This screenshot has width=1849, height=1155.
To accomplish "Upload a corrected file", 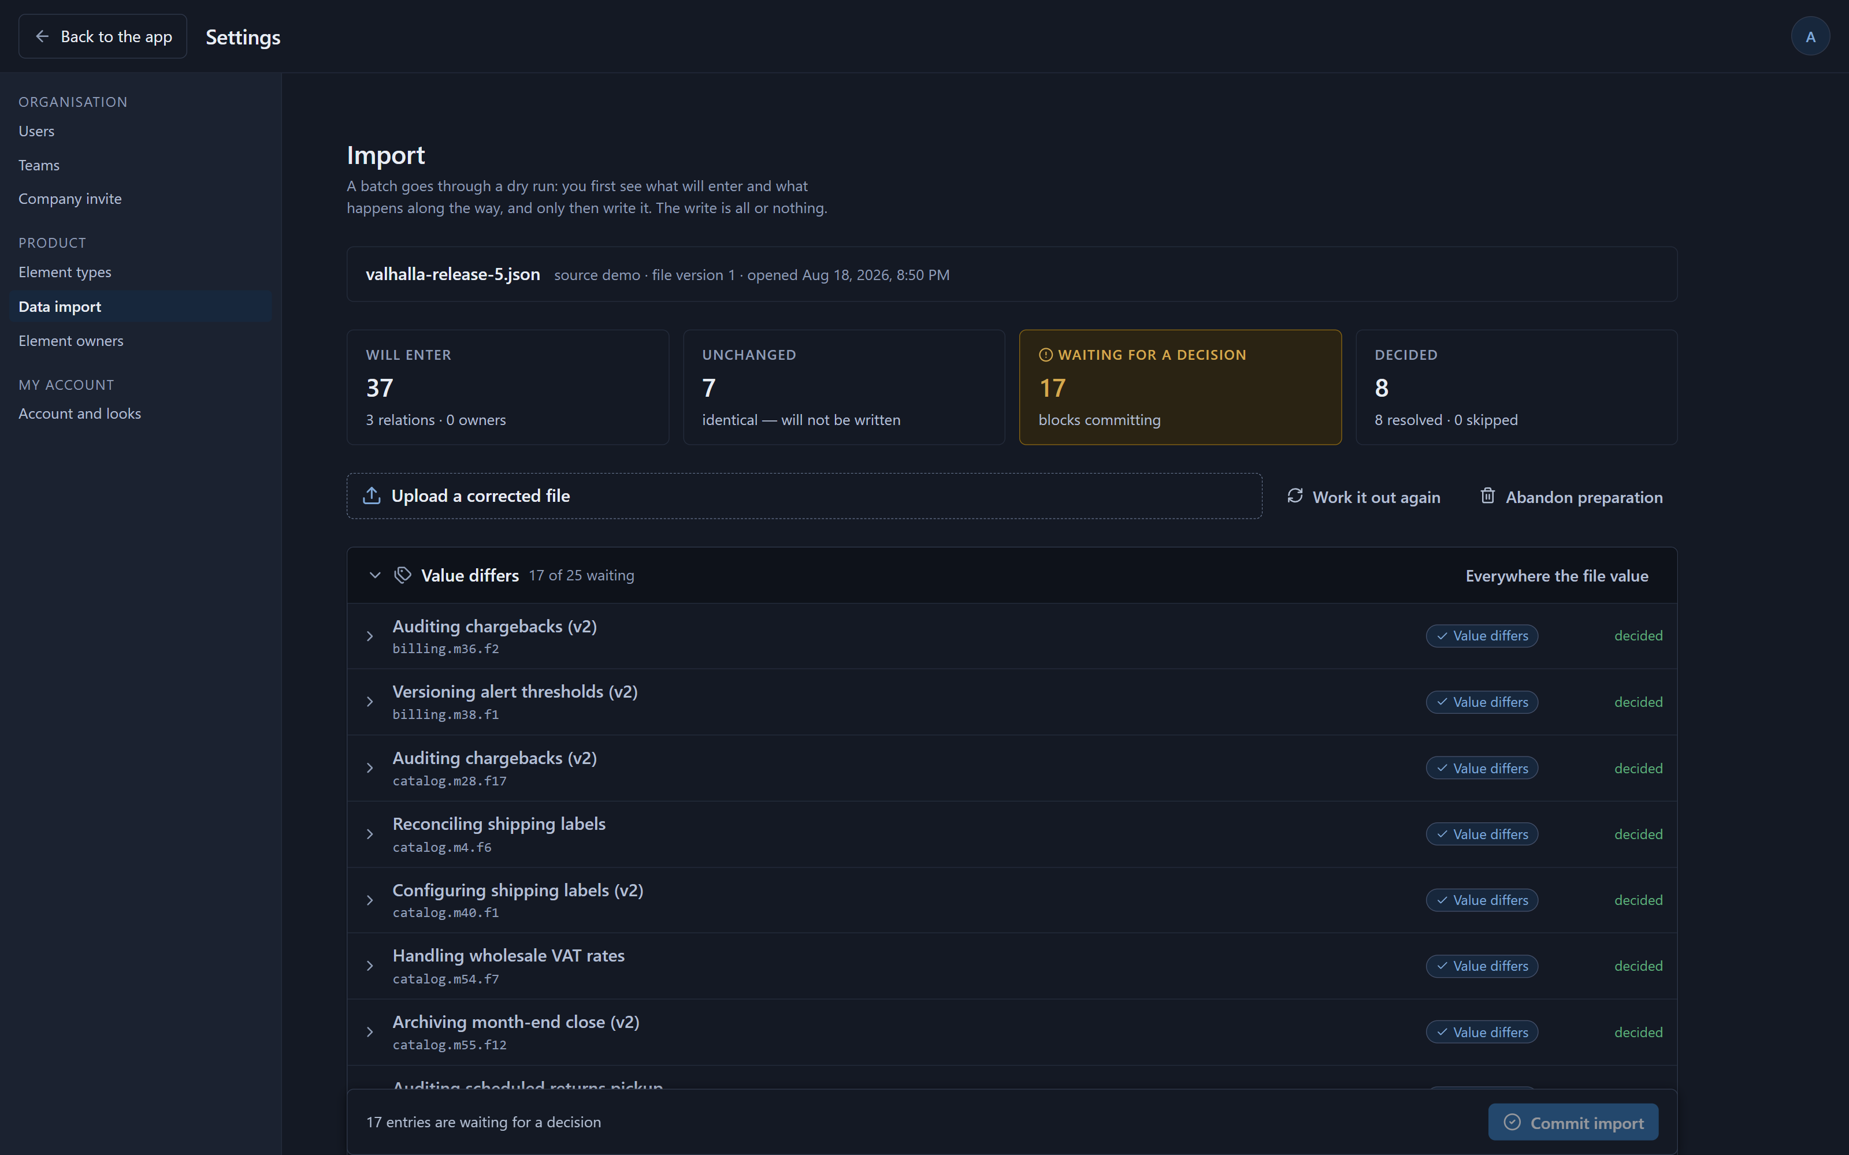I will [804, 495].
